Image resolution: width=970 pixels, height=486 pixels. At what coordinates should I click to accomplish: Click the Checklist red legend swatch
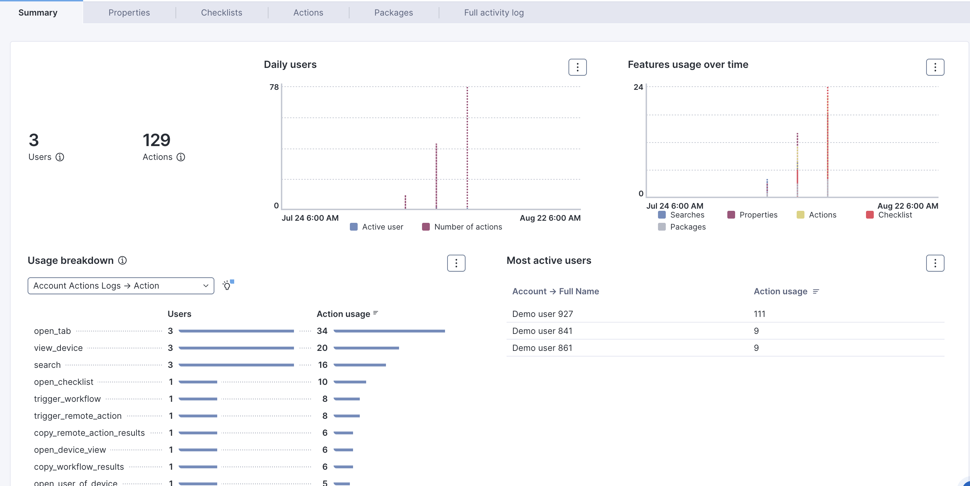pos(870,215)
